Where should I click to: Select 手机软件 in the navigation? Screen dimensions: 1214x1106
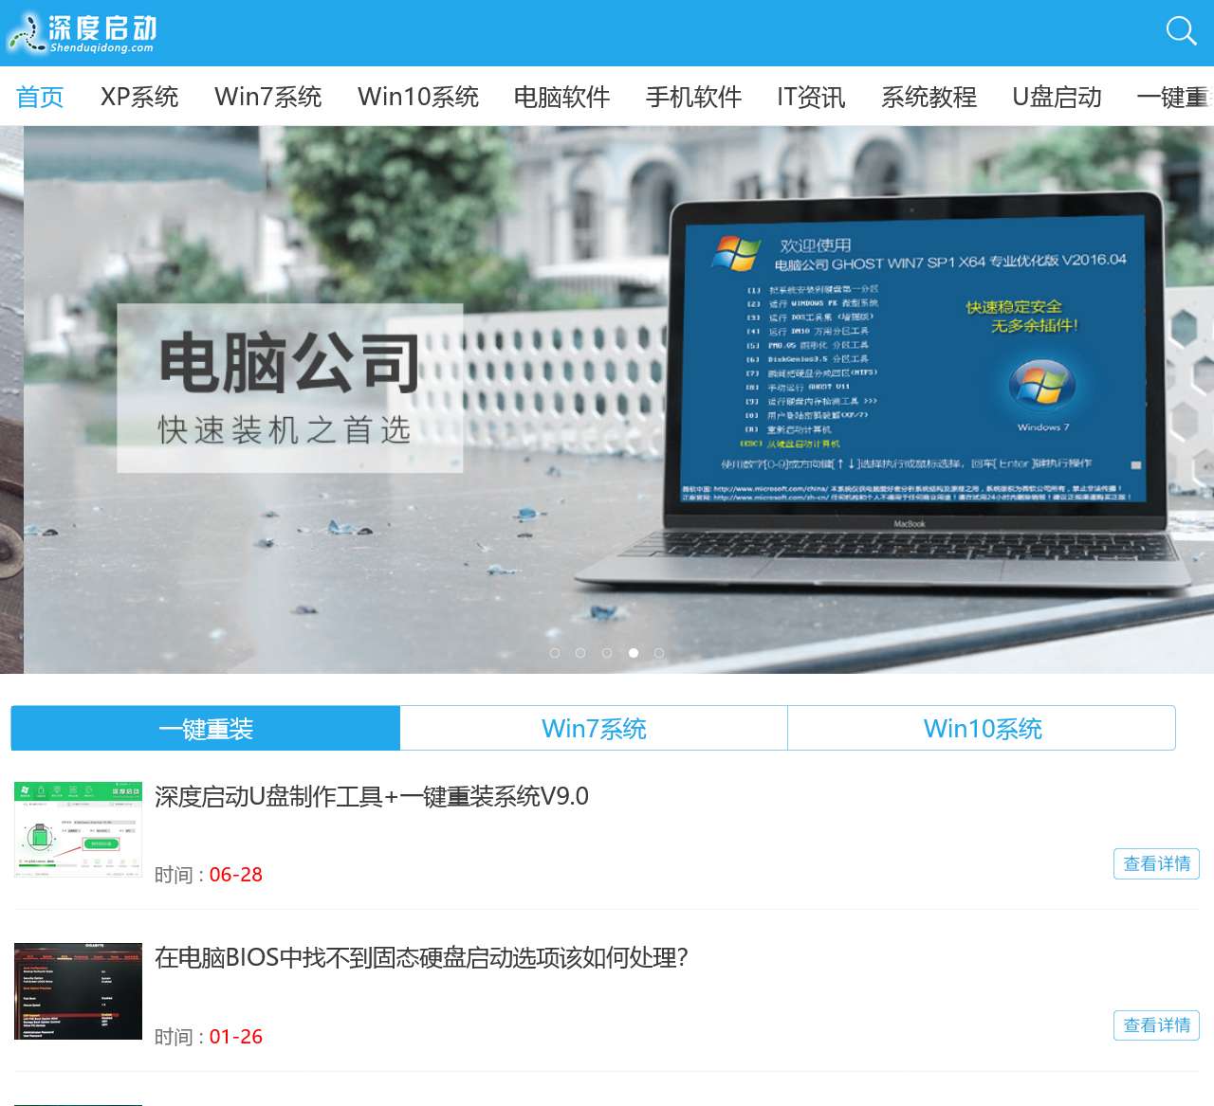(x=693, y=97)
